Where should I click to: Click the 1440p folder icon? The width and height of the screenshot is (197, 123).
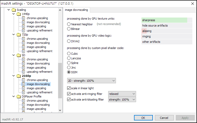(x=19, y=14)
